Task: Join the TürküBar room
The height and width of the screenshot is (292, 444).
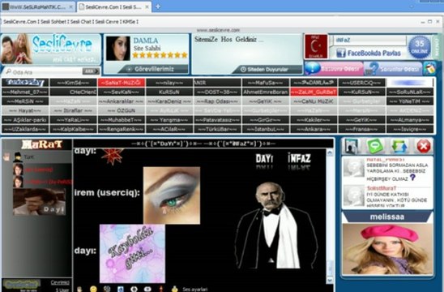Action: click(217, 129)
